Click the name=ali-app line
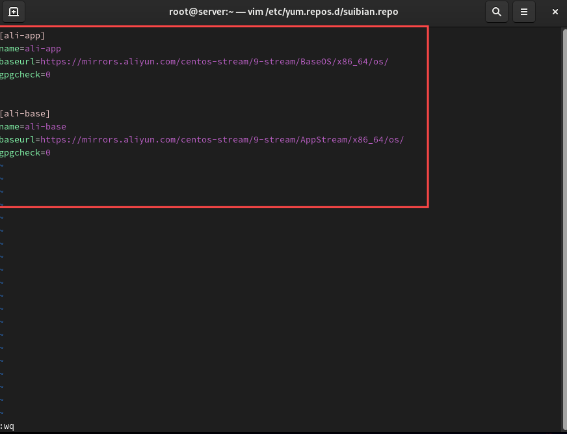This screenshot has width=567, height=434. 31,49
